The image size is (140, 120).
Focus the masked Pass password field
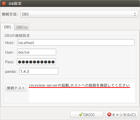click(36, 62)
